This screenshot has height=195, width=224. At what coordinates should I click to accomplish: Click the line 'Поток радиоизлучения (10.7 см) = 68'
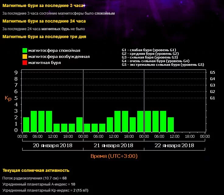click(x=35, y=178)
